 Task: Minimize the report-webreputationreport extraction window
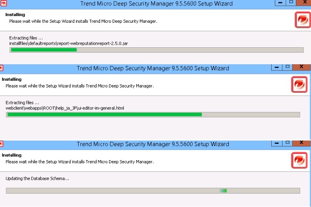[x=280, y=3]
